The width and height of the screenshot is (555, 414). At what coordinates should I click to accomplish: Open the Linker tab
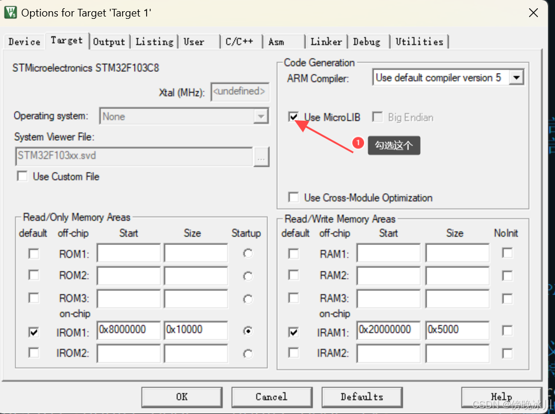[326, 42]
